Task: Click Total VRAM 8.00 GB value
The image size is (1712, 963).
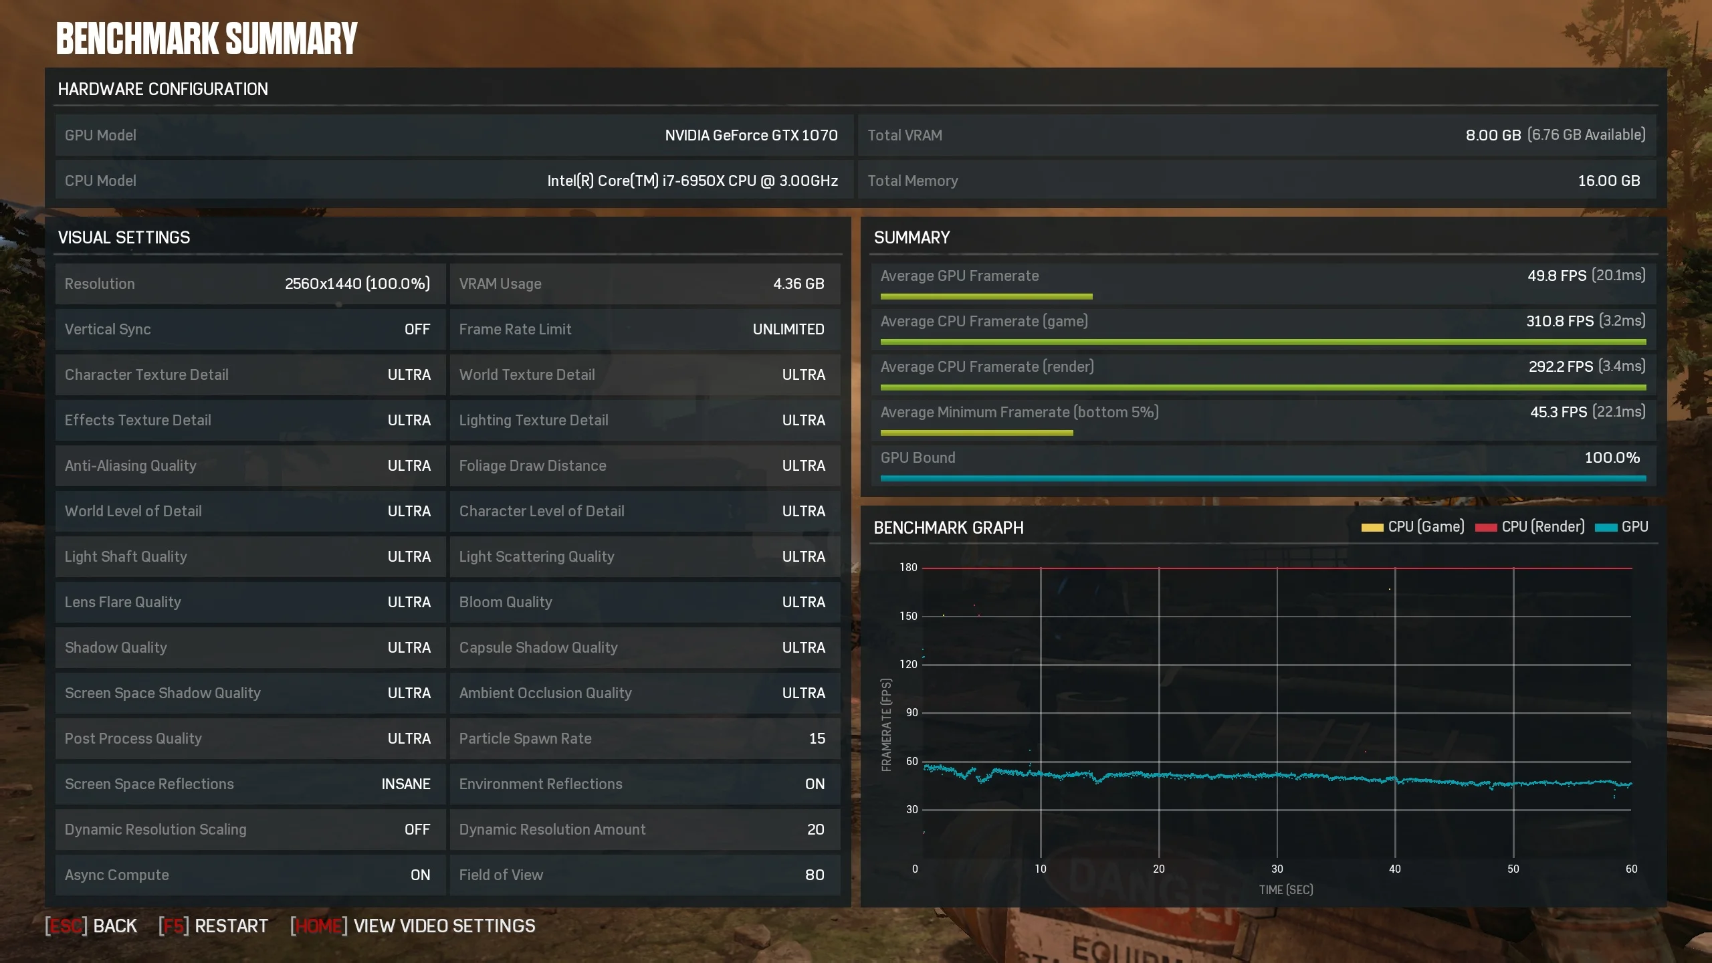Action: pos(1493,135)
